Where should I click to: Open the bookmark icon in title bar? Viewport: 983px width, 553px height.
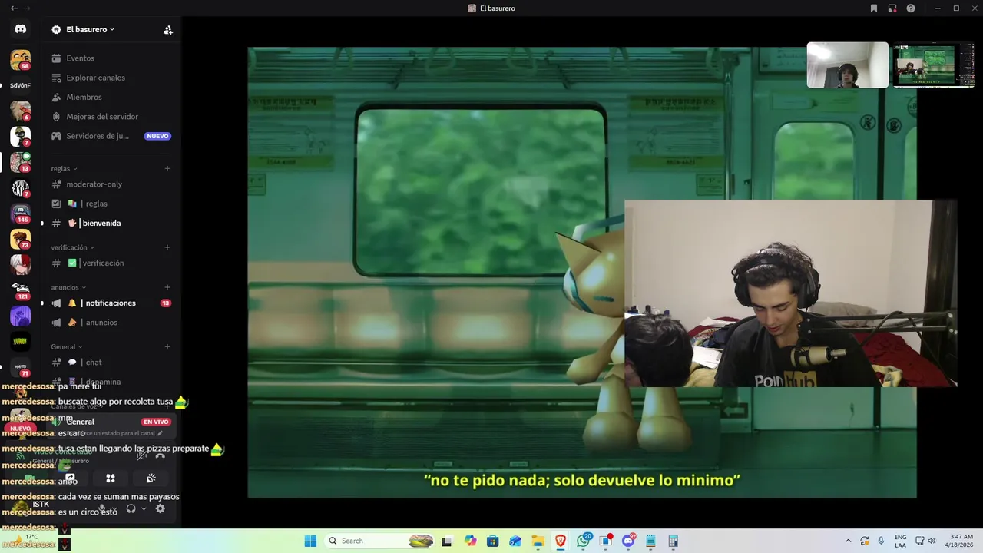tap(874, 8)
